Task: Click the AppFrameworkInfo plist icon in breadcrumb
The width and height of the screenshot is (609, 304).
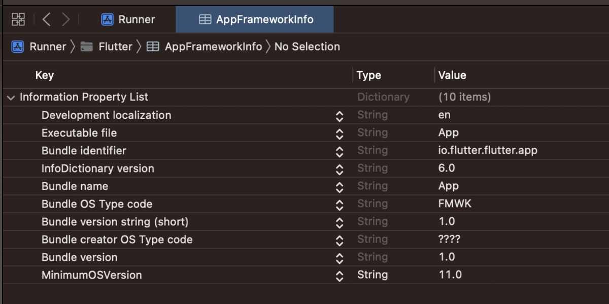Action: coord(153,47)
